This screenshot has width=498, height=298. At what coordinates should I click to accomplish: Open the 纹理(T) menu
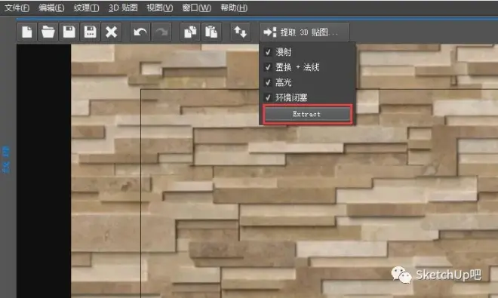[x=86, y=8]
